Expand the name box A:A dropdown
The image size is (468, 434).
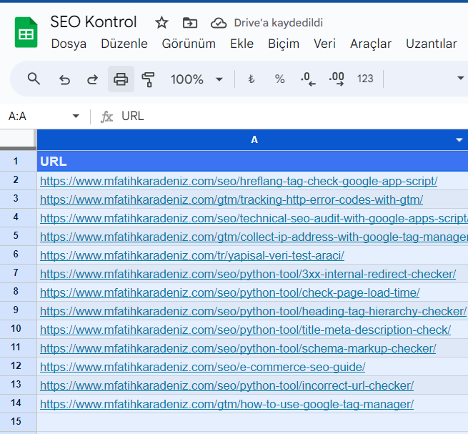point(76,117)
